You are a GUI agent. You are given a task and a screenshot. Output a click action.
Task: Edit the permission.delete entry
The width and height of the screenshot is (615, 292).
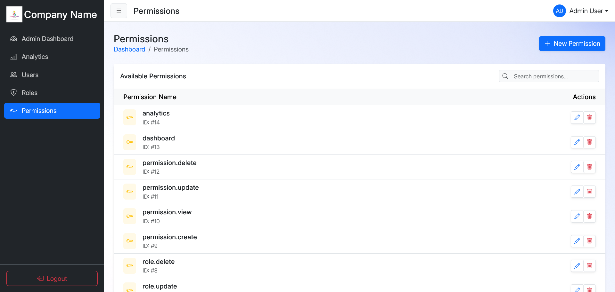(x=577, y=167)
